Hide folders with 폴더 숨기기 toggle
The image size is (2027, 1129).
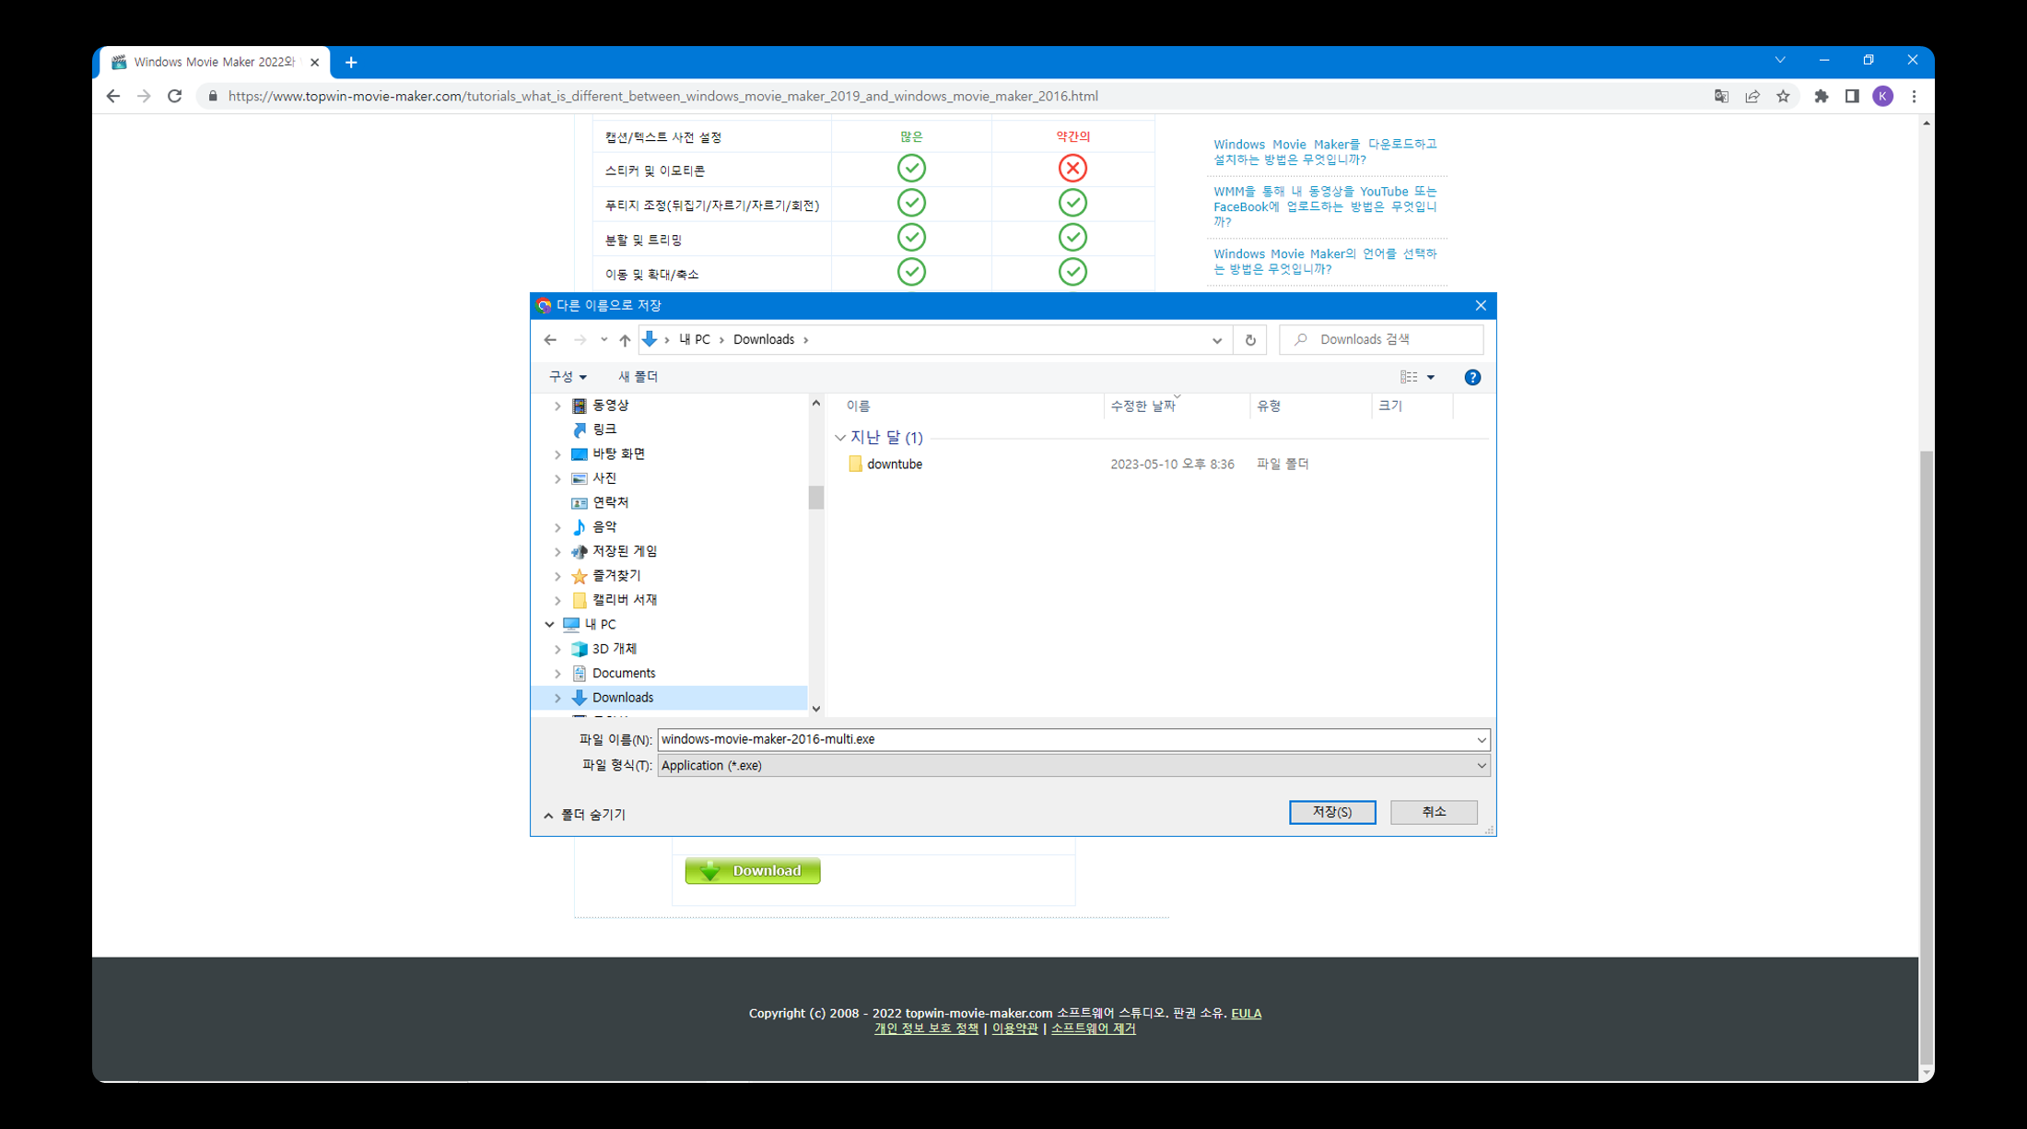coord(585,815)
